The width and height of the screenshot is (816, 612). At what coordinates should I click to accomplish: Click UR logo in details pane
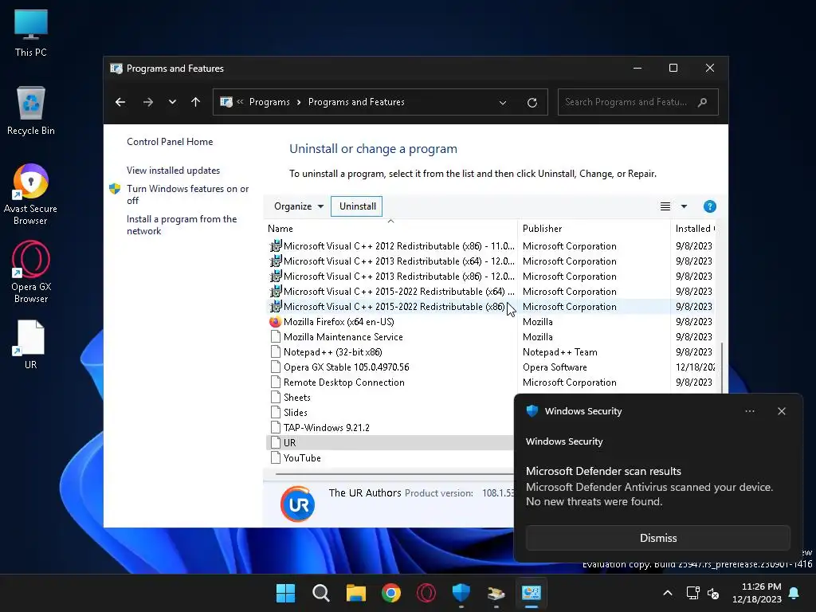tap(298, 504)
